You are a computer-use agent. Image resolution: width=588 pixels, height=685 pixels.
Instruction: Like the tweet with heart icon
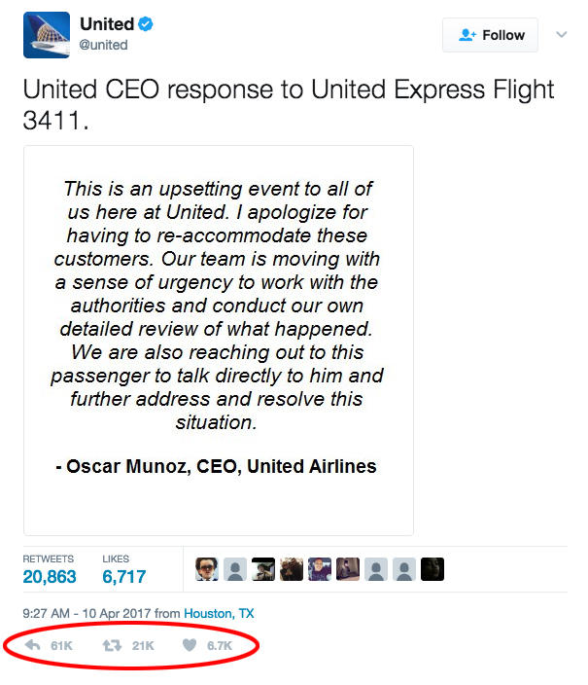coord(190,645)
